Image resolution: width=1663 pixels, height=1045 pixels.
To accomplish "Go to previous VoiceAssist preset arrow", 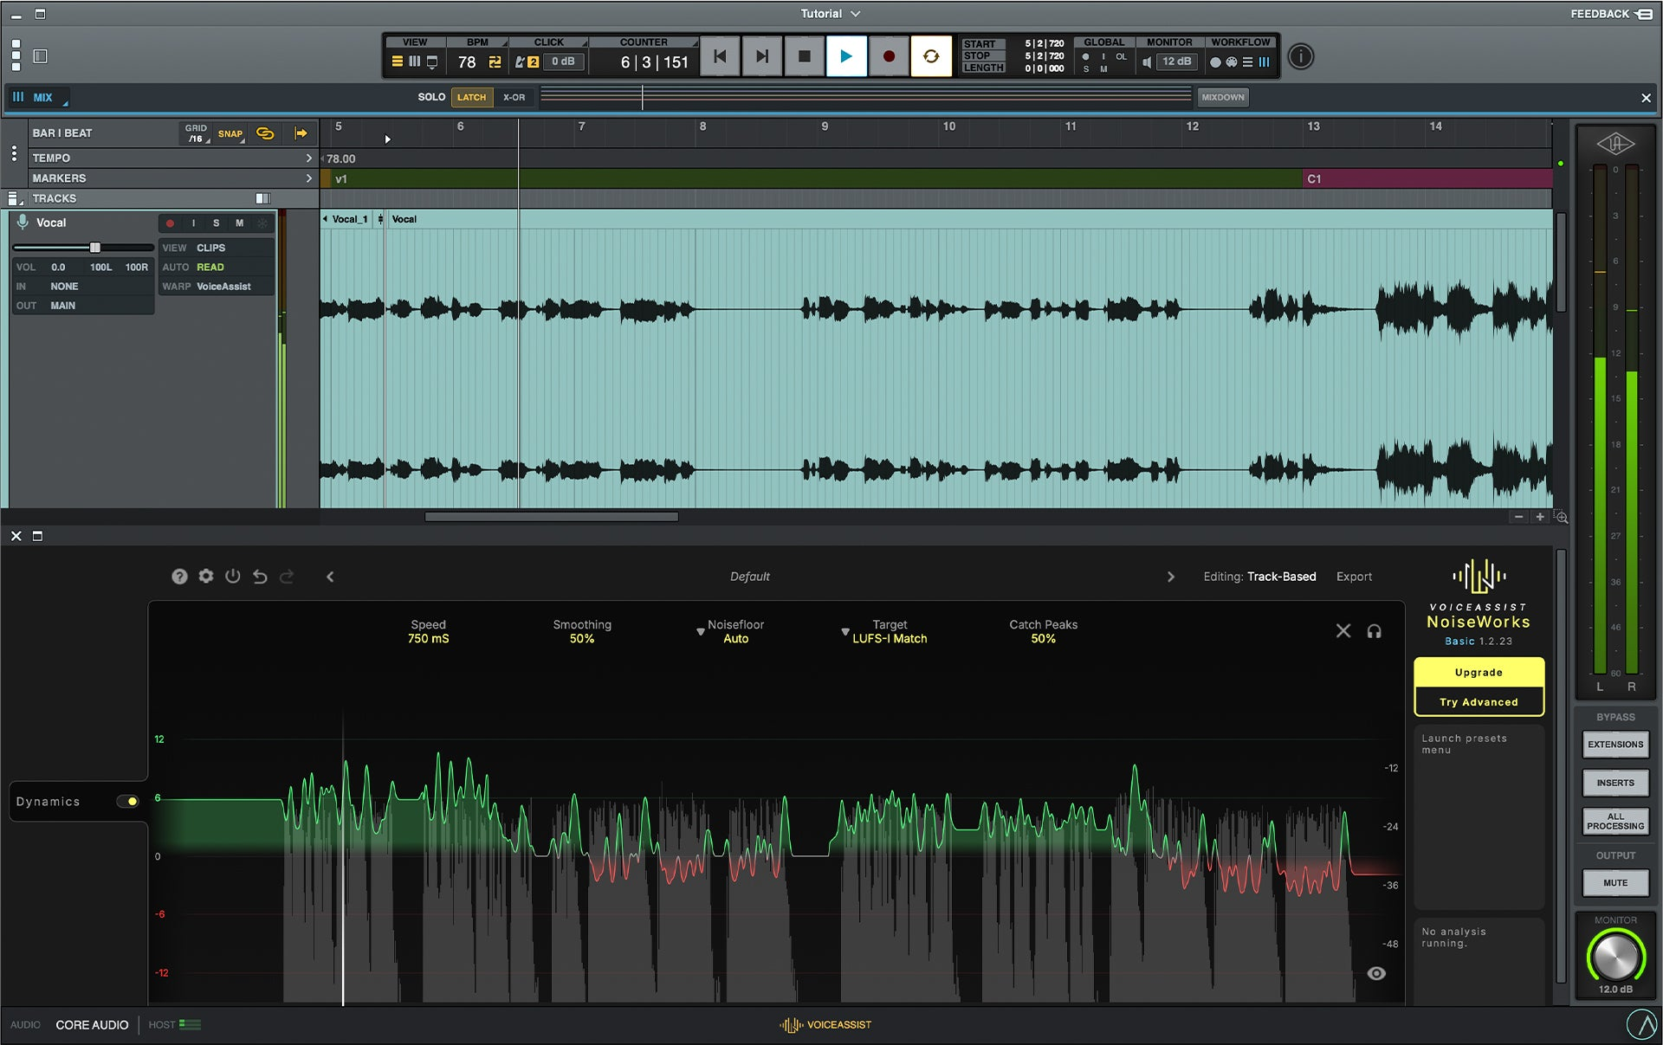I will point(330,577).
